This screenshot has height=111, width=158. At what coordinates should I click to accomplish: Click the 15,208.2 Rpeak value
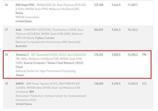coord(133,55)
